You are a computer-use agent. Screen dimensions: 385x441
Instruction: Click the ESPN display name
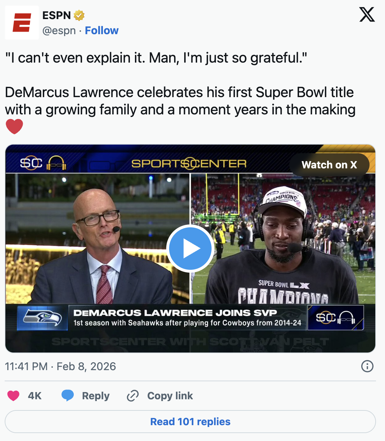click(56, 15)
